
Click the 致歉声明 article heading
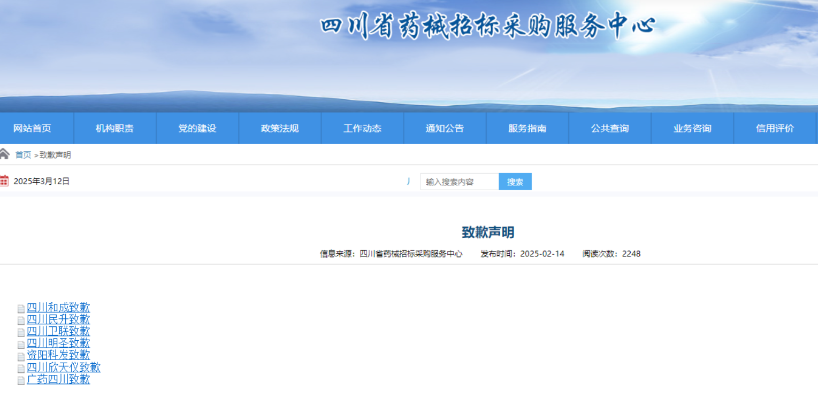point(488,232)
